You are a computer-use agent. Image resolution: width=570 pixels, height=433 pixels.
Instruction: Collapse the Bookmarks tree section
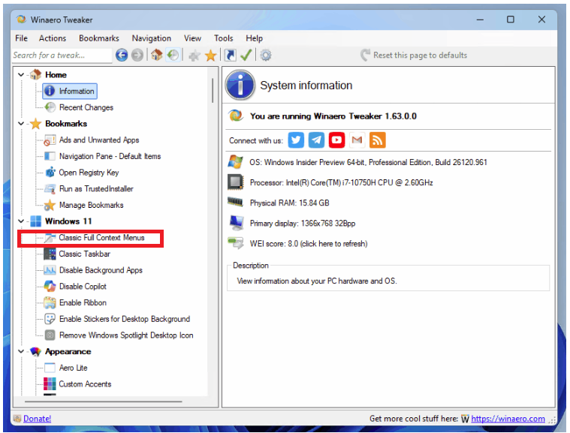21,124
